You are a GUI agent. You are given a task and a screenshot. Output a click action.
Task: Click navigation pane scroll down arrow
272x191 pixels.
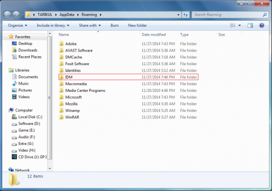pos(49,169)
